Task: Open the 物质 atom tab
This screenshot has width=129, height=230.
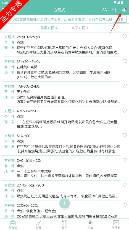Action: pos(90,224)
